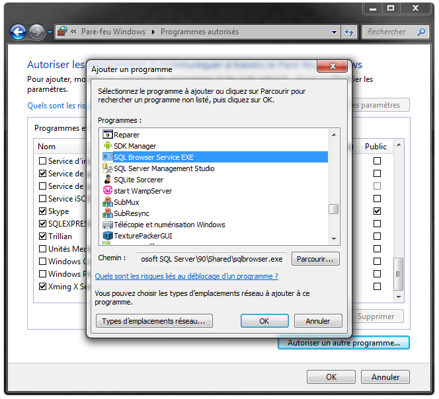Confirm with OK in Ajouter un programme
Viewport: 439px width, 399px height.
pyautogui.click(x=264, y=321)
